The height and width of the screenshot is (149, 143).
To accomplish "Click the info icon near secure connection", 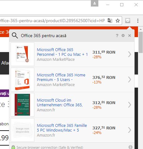I will 131,147.
